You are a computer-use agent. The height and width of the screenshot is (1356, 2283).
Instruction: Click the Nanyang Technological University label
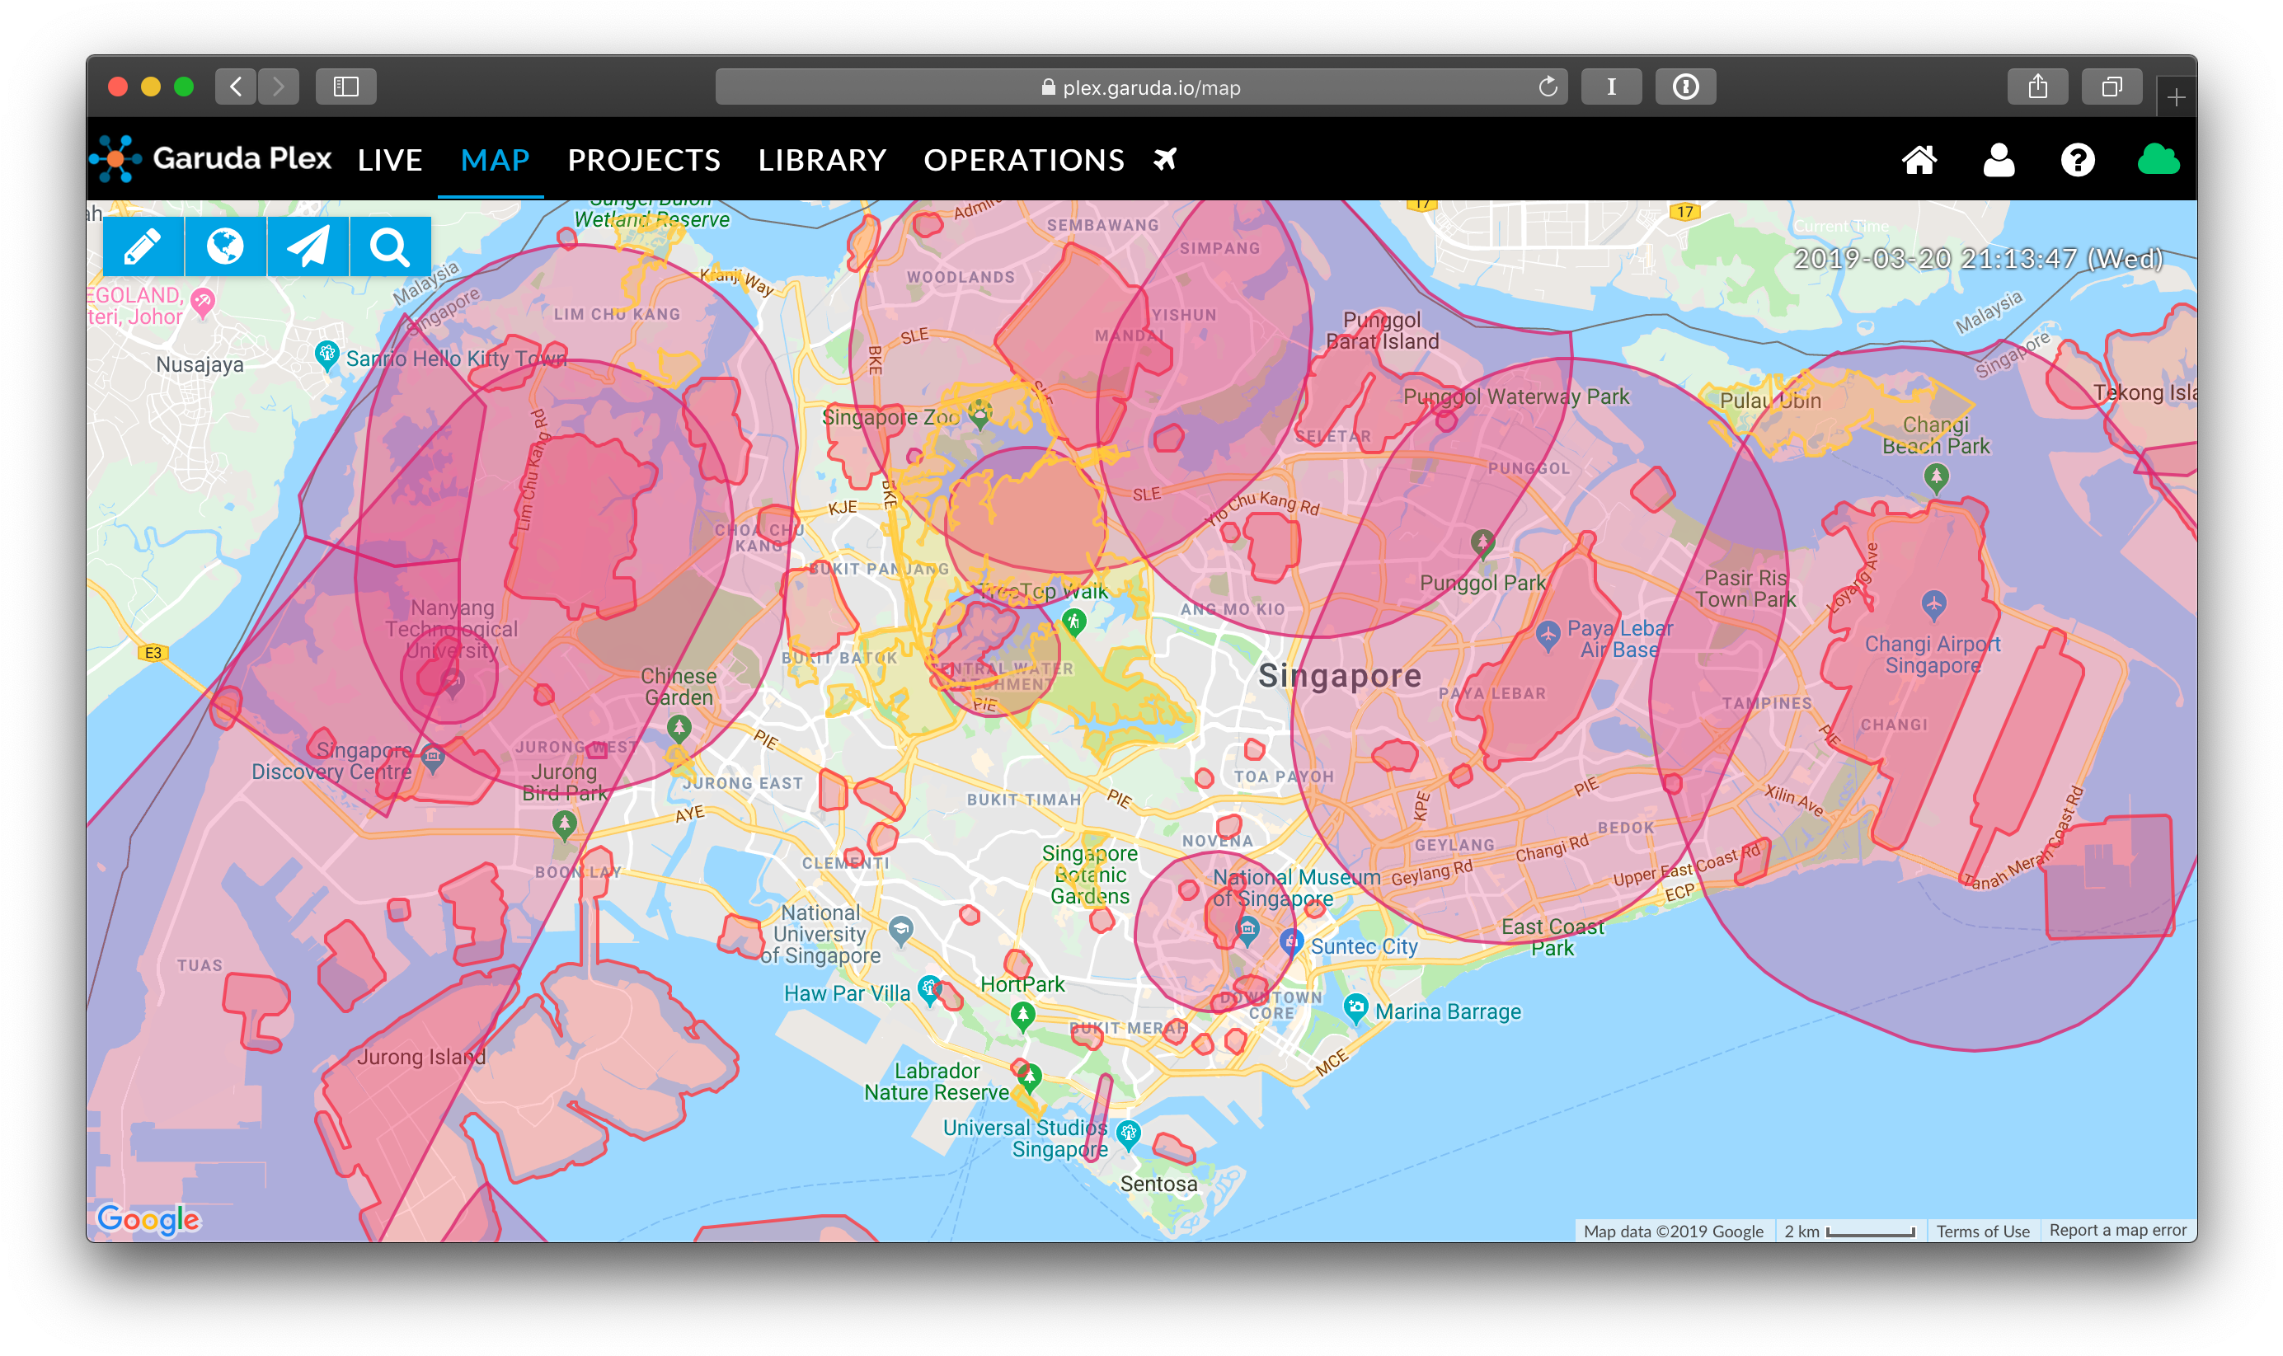point(450,629)
